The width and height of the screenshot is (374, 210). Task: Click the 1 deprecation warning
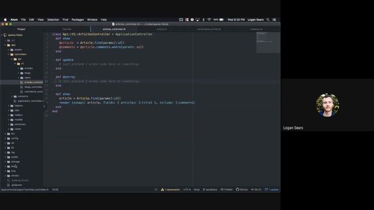coord(170,190)
